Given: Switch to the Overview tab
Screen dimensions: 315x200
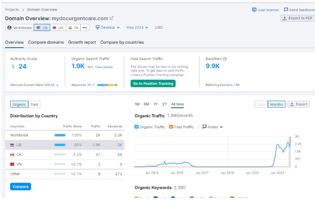Looking at the screenshot, I should (x=14, y=42).
